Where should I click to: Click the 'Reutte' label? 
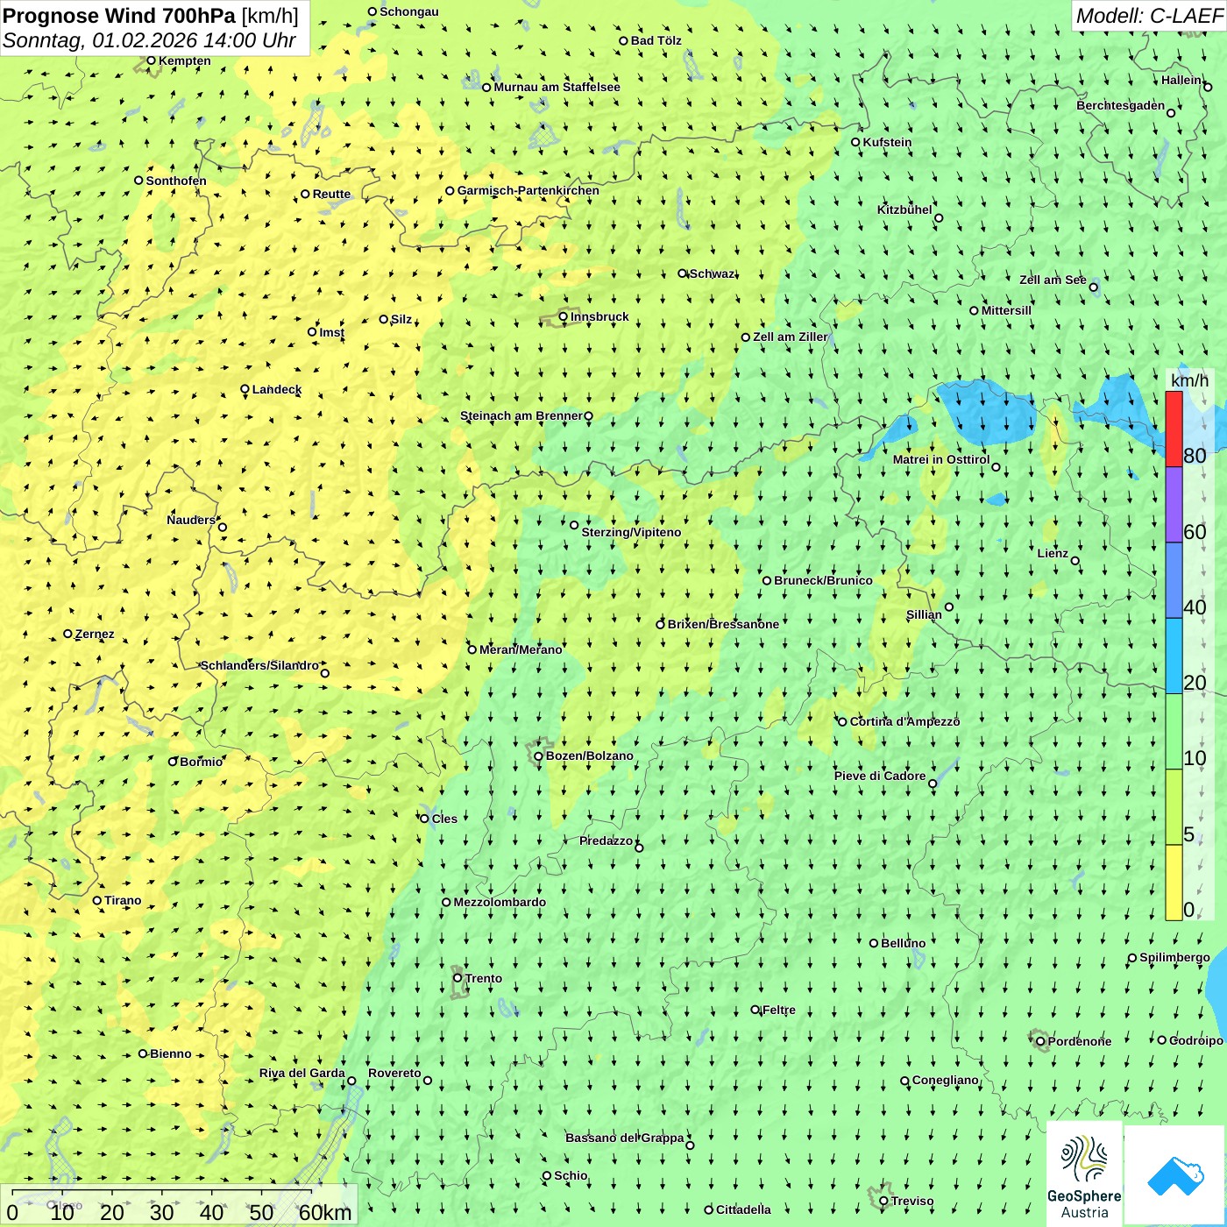point(331,194)
